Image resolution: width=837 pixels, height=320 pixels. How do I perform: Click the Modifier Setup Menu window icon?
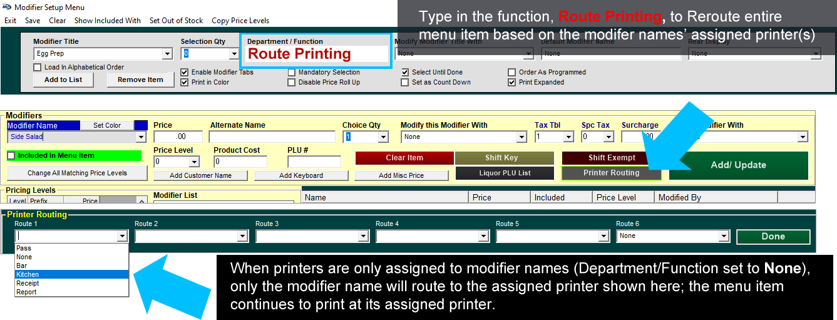[x=6, y=7]
